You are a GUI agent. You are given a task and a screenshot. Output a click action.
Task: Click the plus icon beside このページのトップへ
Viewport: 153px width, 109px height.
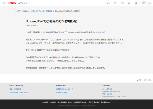pos(137,80)
